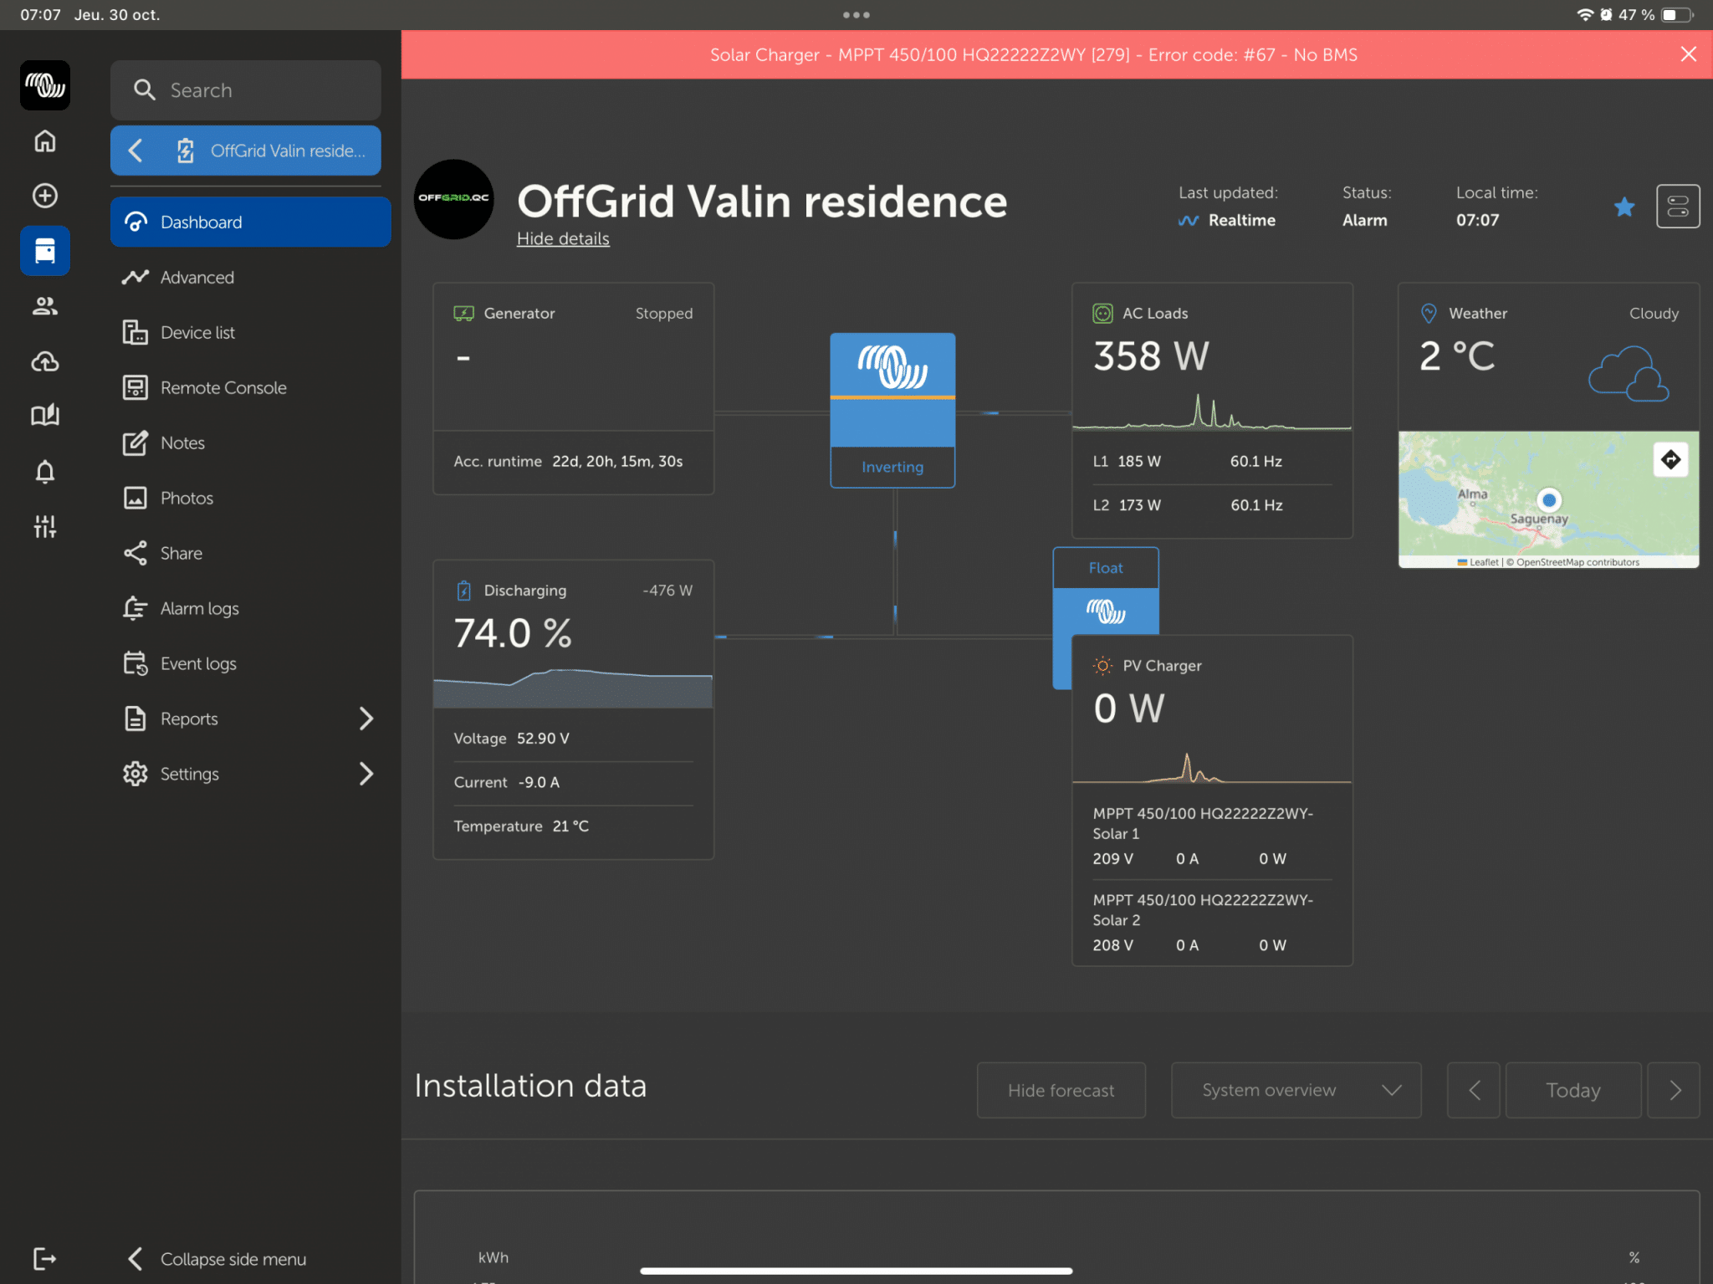Viewport: 1713px width, 1284px height.
Task: Expand the Reports submenu
Action: (366, 719)
